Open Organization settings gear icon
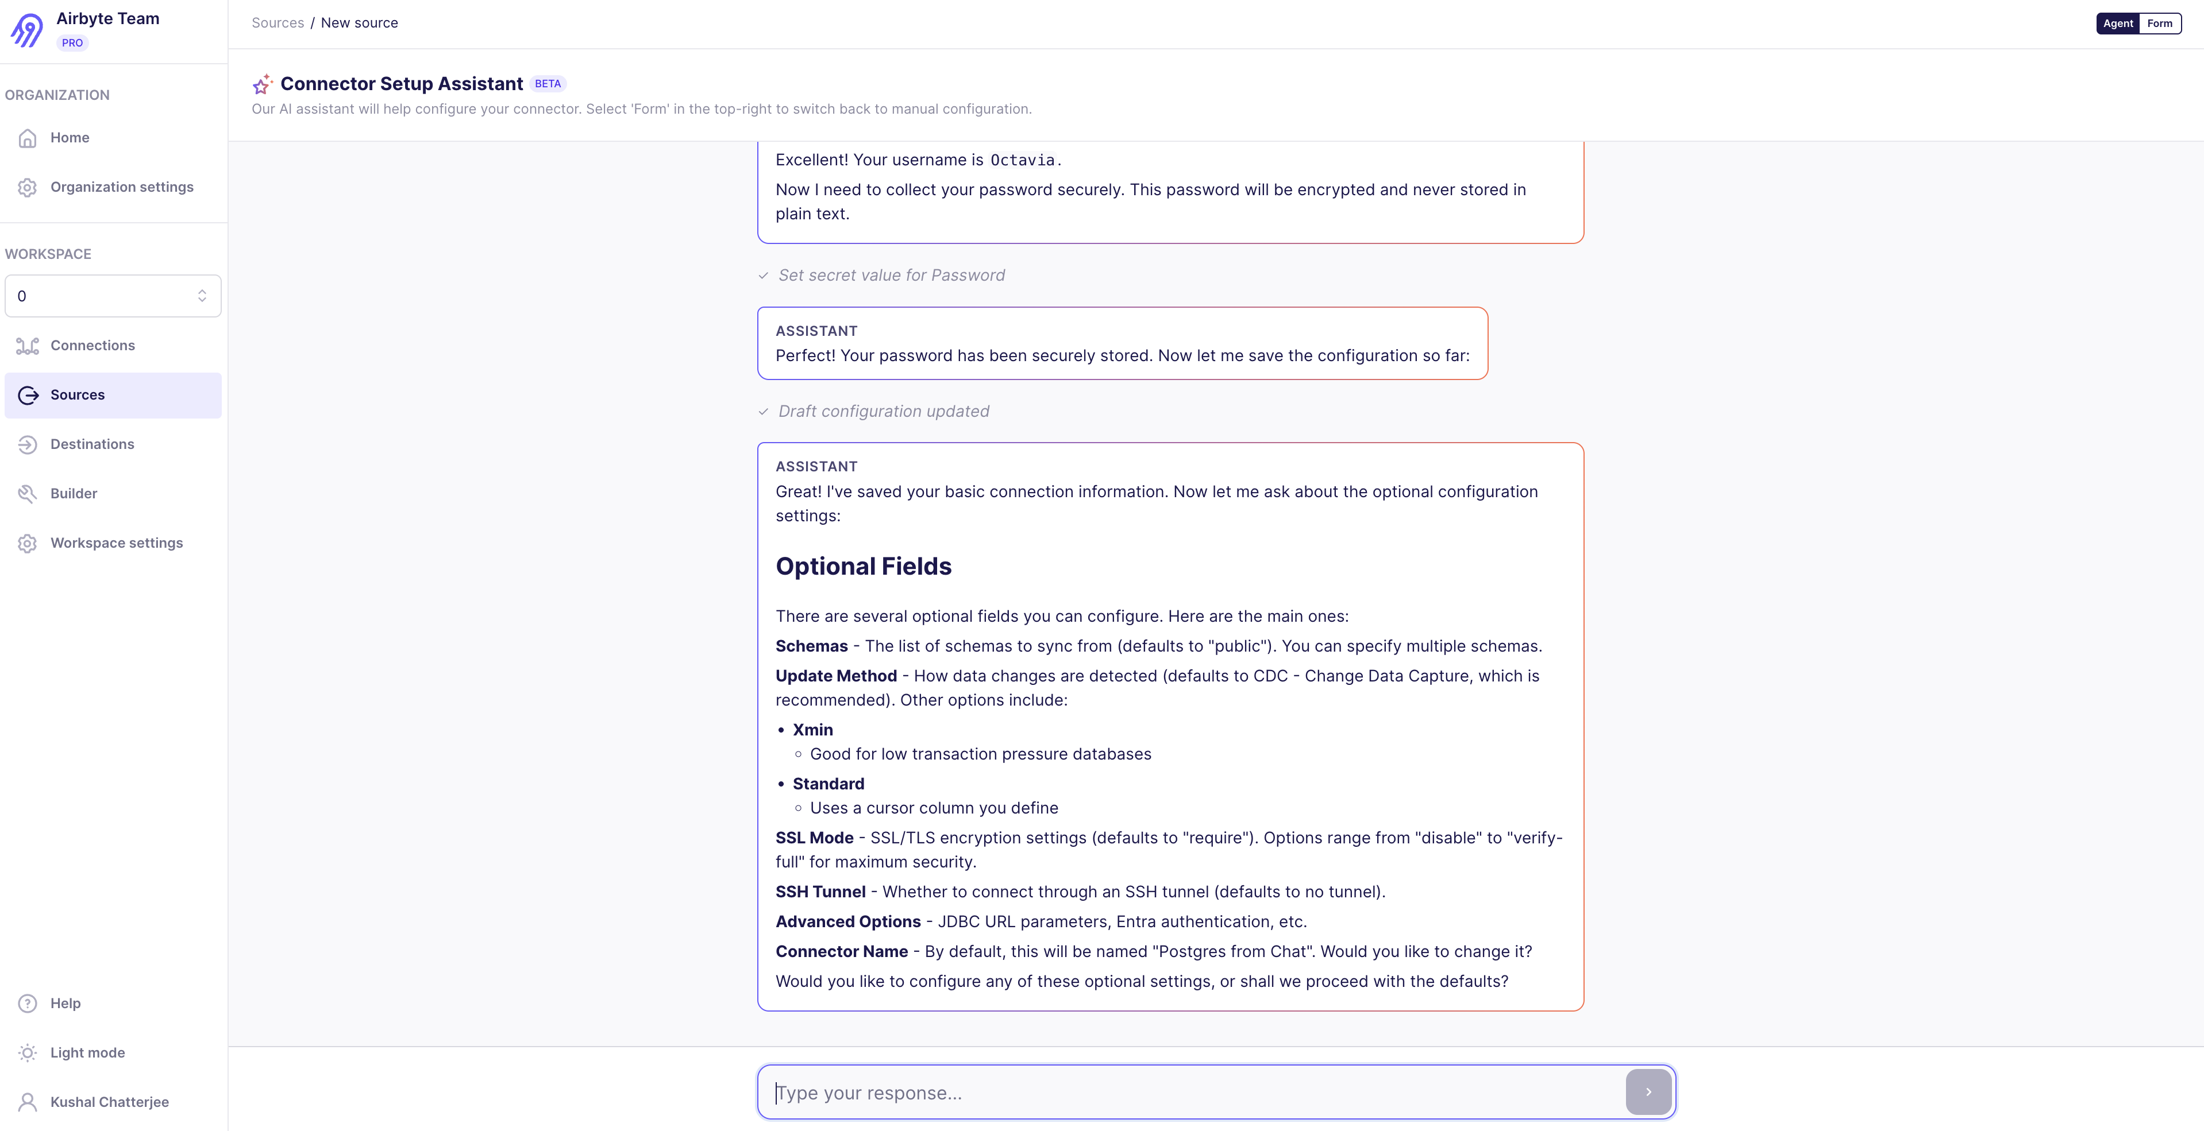 click(28, 187)
